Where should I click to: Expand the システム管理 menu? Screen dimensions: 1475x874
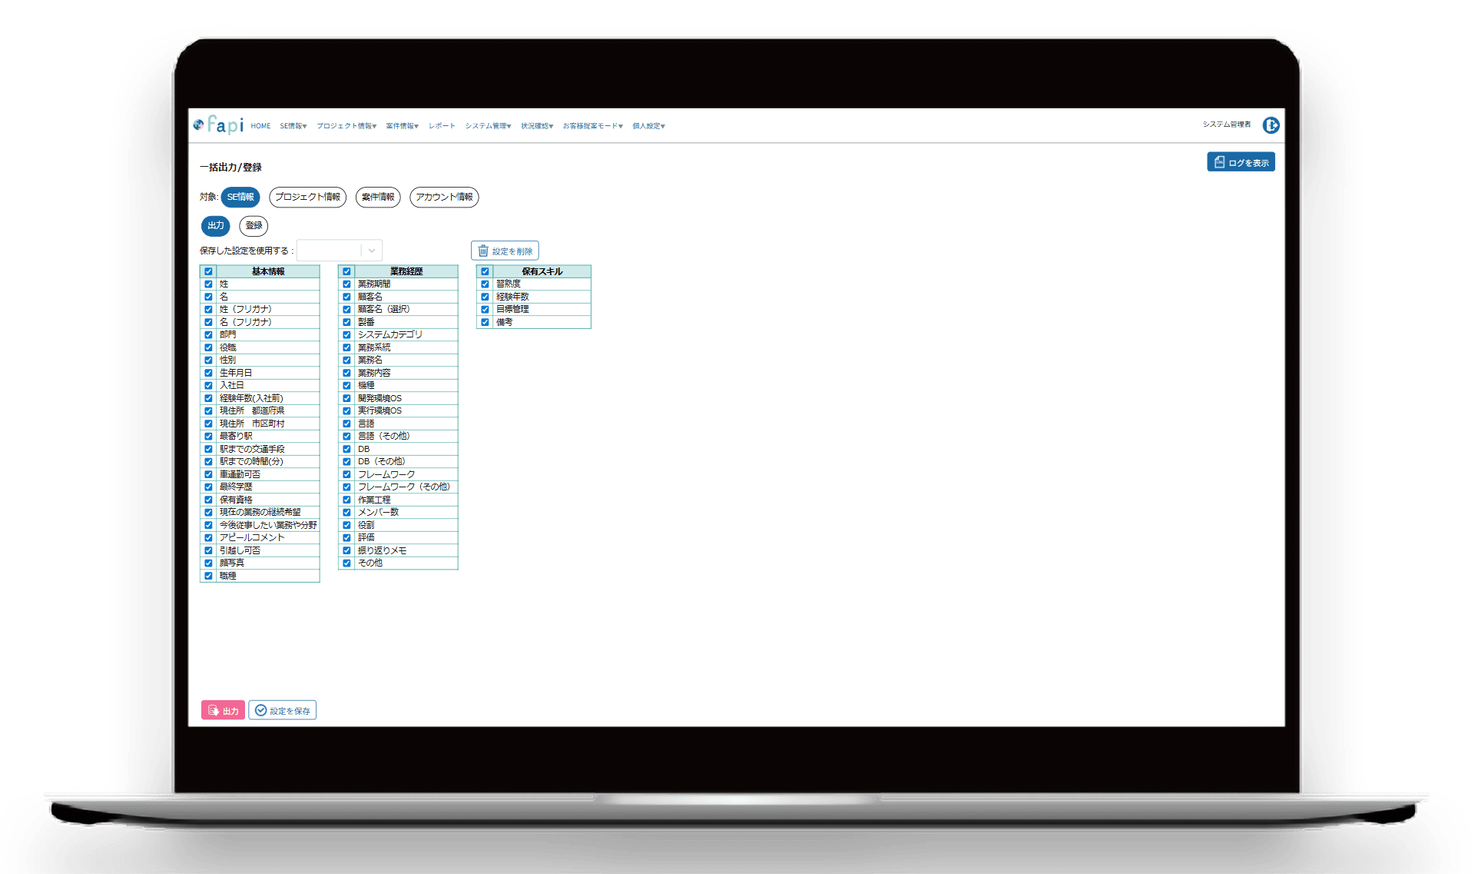tap(488, 126)
